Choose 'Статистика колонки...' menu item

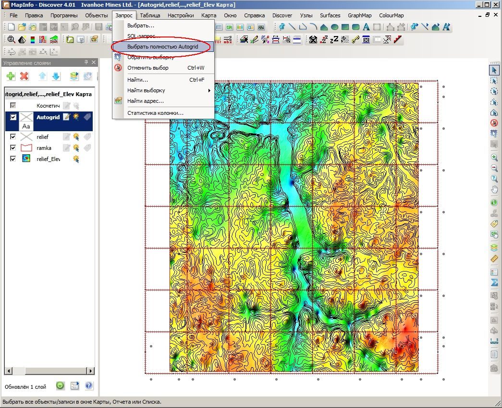[x=163, y=113]
